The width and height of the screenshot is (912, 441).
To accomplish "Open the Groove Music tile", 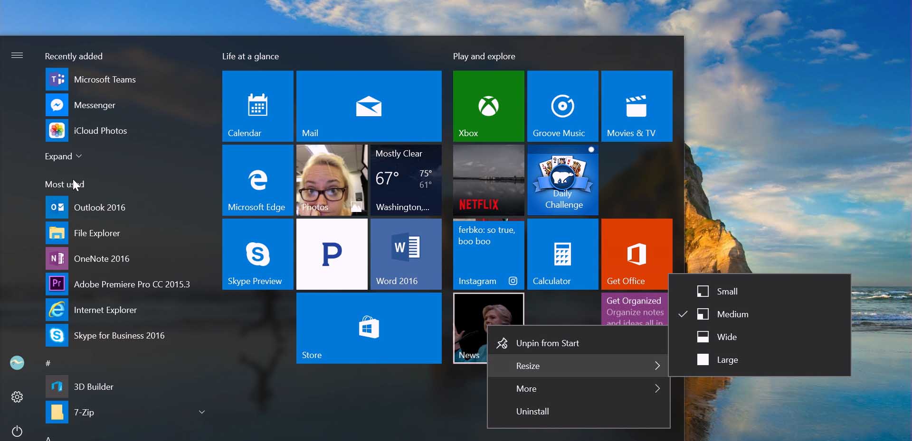I will (563, 106).
